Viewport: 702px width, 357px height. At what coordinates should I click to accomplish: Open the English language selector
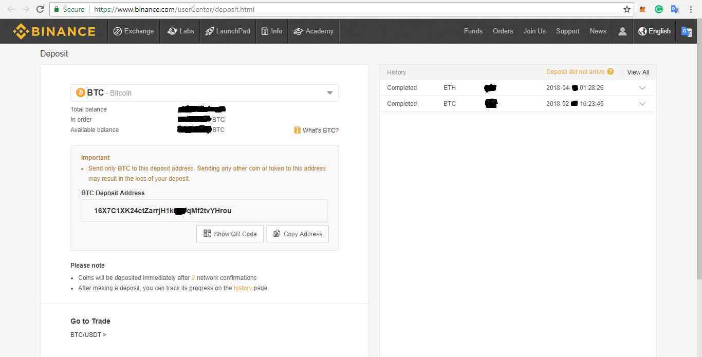click(x=654, y=31)
